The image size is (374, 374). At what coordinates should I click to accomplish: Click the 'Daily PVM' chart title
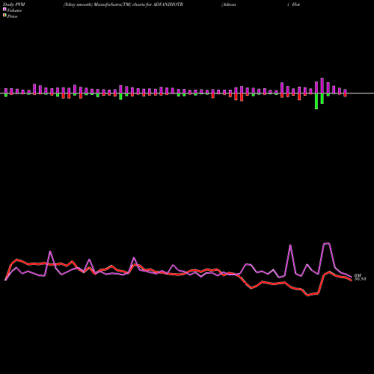click(x=14, y=4)
